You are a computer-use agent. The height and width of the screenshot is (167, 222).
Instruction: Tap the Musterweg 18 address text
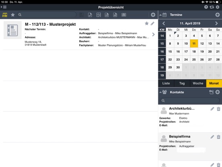click(x=35, y=43)
